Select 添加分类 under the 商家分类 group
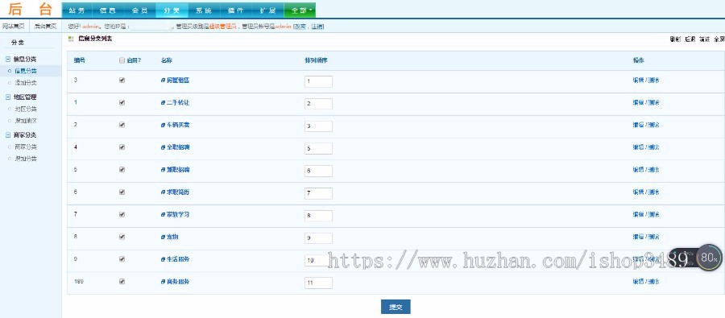This screenshot has height=318, width=725. (x=26, y=159)
